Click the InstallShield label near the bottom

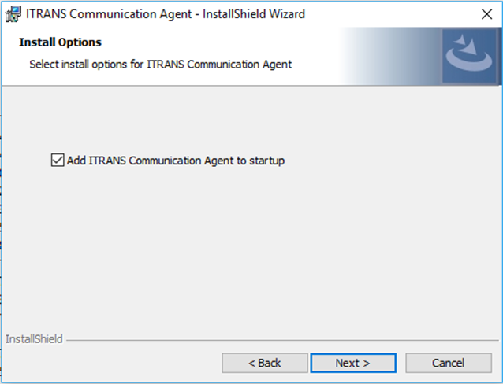point(34,340)
